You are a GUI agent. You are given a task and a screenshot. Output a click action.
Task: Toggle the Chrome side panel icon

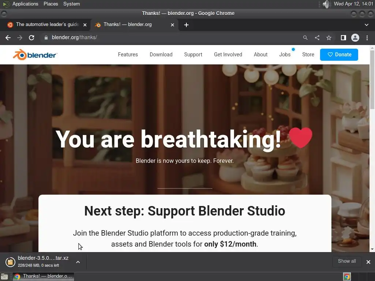tap(344, 38)
